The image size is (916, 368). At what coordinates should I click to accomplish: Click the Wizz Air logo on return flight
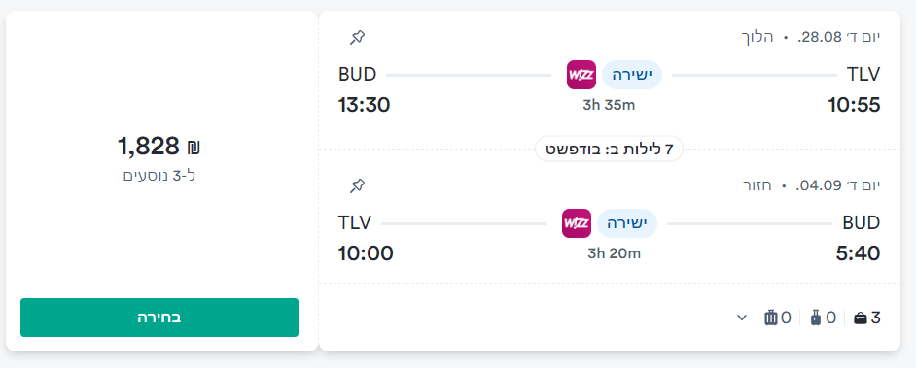click(x=577, y=223)
